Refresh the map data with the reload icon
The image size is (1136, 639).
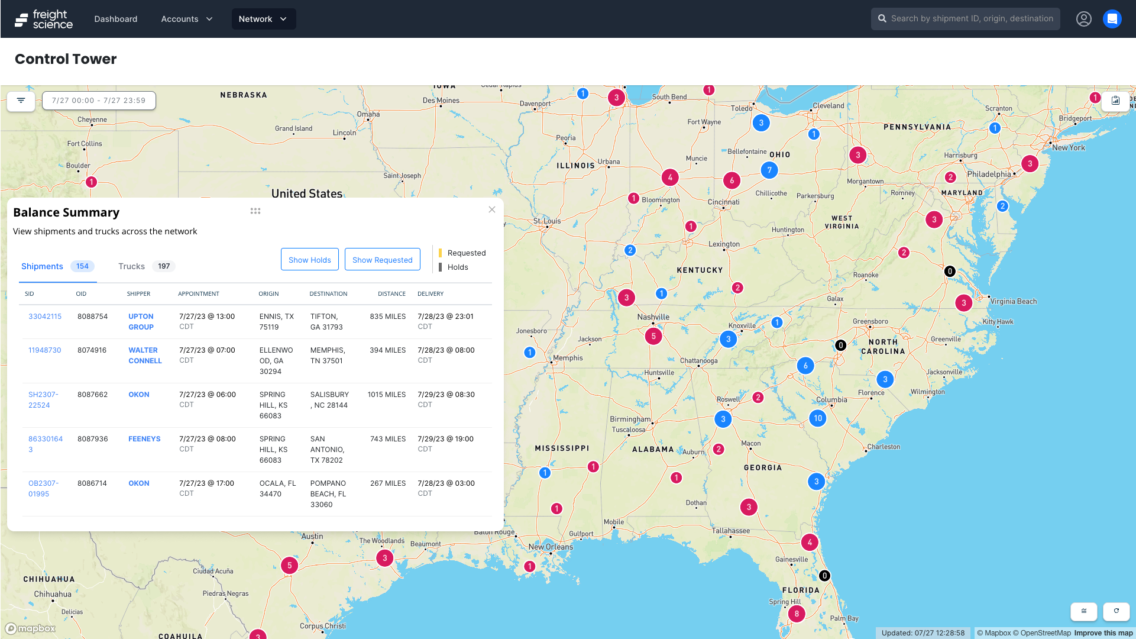coord(1116,611)
